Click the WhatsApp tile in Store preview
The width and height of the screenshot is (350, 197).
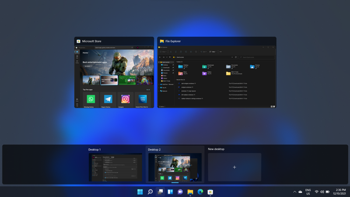click(x=91, y=100)
